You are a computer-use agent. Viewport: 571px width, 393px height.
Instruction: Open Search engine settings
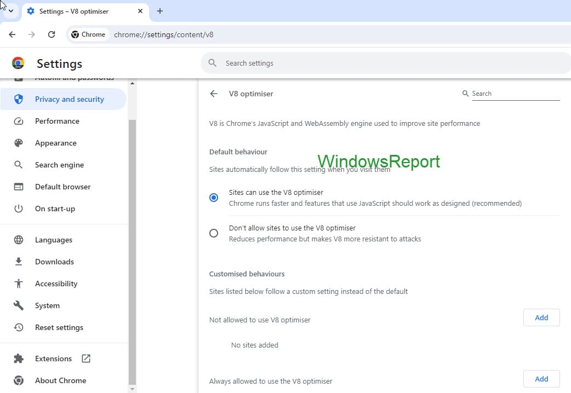64,165
